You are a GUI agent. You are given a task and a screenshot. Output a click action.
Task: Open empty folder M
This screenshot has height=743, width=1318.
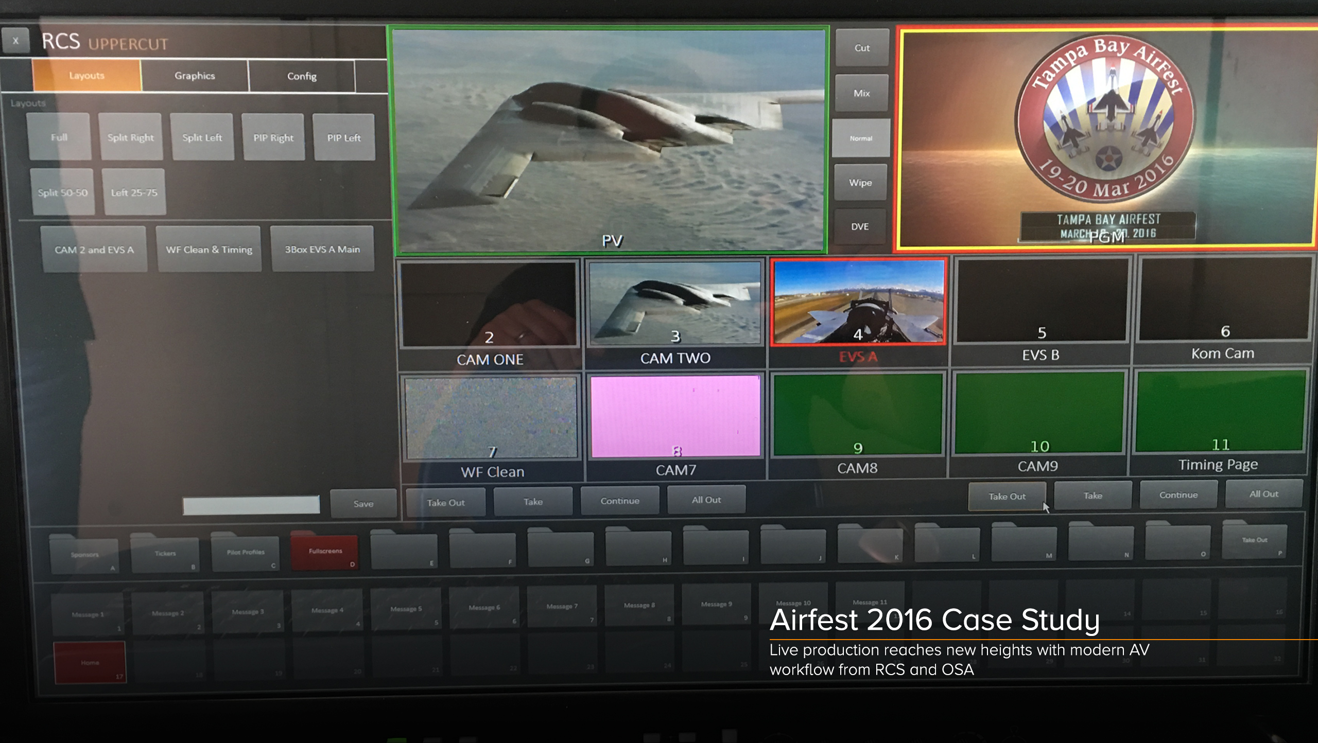pos(1024,541)
